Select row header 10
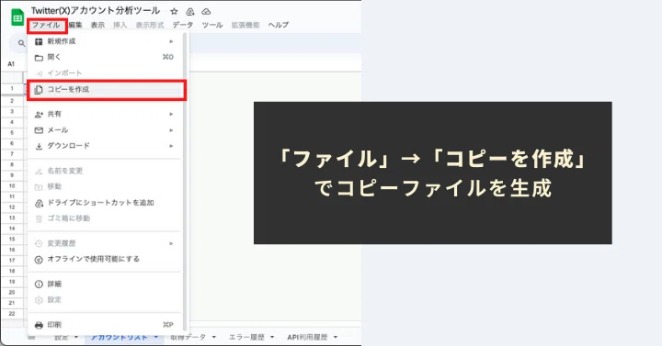The image size is (662, 346). pyautogui.click(x=12, y=186)
